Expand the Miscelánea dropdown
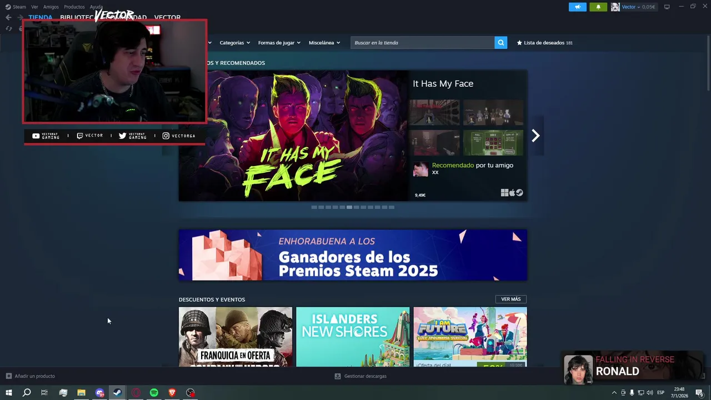Viewport: 711px width, 400px height. pyautogui.click(x=324, y=43)
